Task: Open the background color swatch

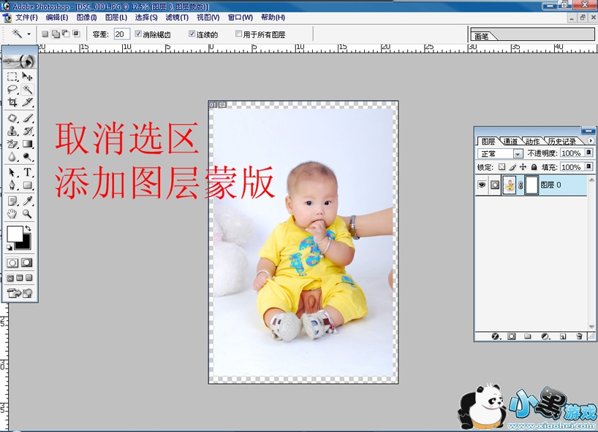Action: pos(25,244)
